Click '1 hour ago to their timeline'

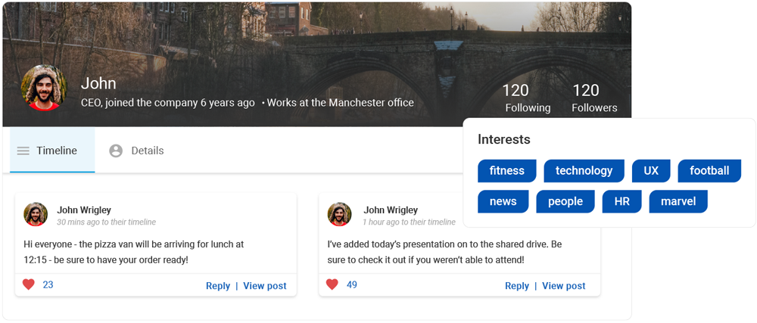410,222
